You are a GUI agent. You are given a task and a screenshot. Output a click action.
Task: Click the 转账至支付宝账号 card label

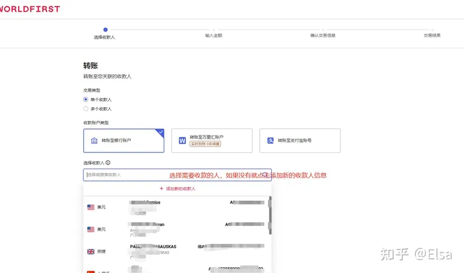pyautogui.click(x=295, y=141)
